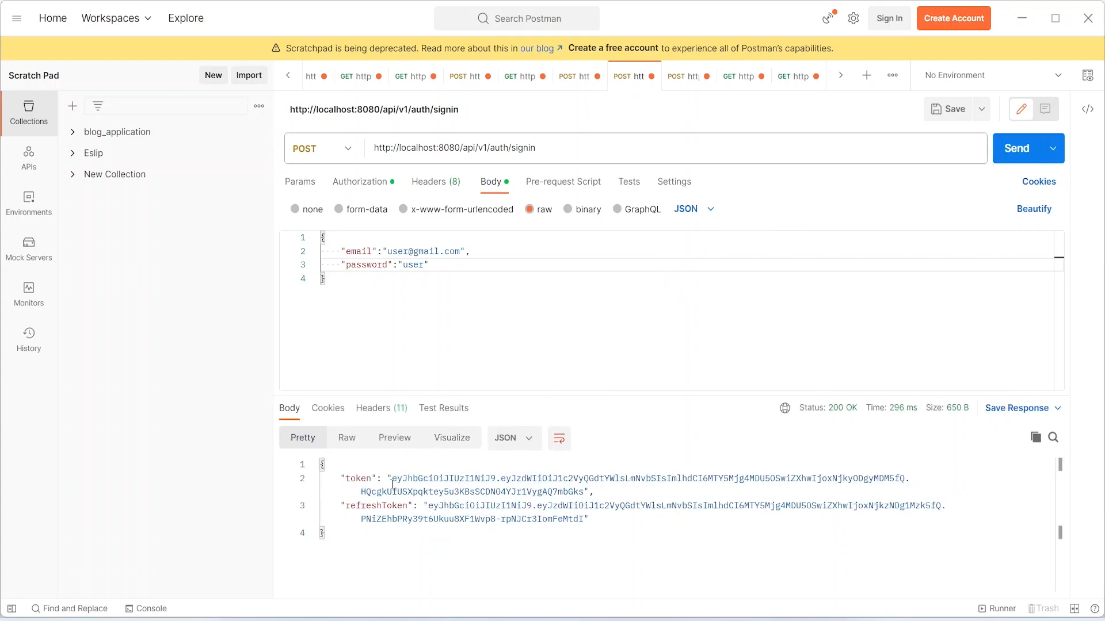Image resolution: width=1105 pixels, height=621 pixels.
Task: Click the Create Account button
Action: [954, 18]
